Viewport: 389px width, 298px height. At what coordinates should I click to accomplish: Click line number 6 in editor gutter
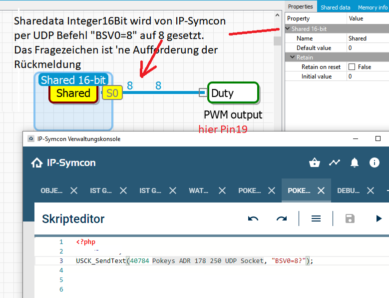pyautogui.click(x=61, y=289)
